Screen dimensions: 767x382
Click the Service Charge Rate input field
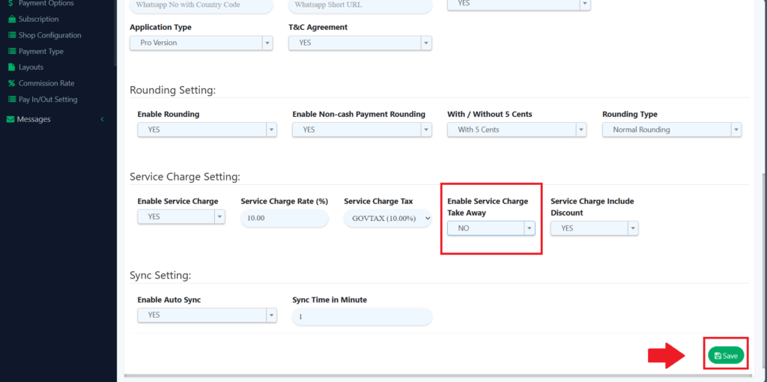tap(284, 218)
